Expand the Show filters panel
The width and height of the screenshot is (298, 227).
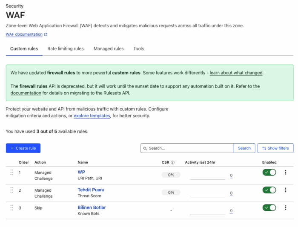[x=275, y=148]
